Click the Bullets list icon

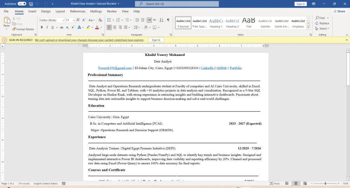(x=109, y=20)
